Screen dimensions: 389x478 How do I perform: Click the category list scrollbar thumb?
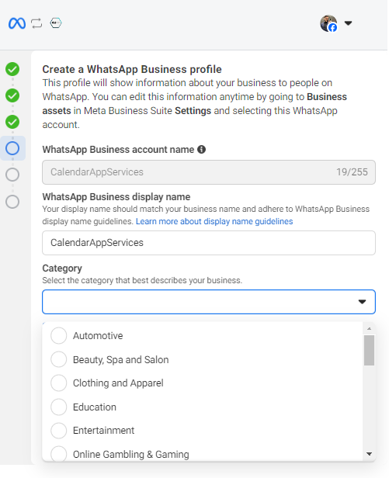pyautogui.click(x=369, y=350)
